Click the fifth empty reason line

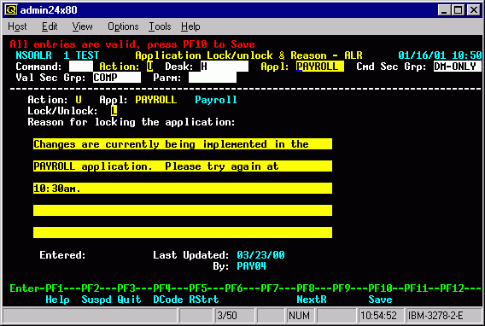[183, 233]
